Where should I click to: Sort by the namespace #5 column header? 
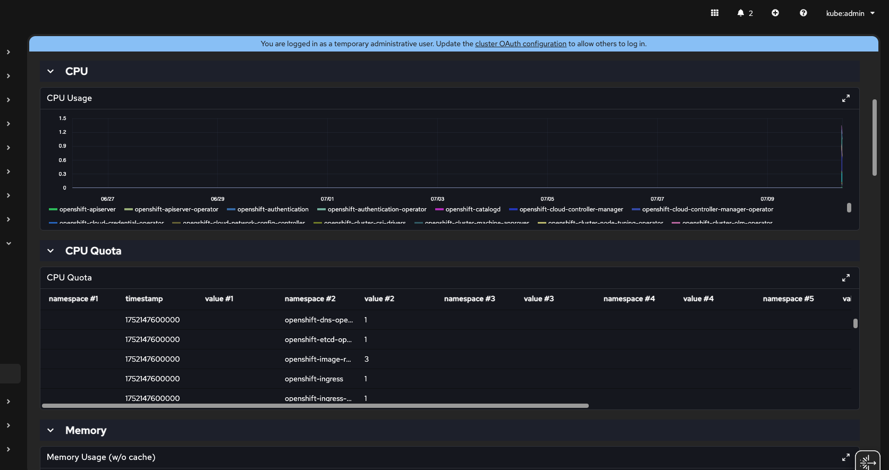pos(789,299)
